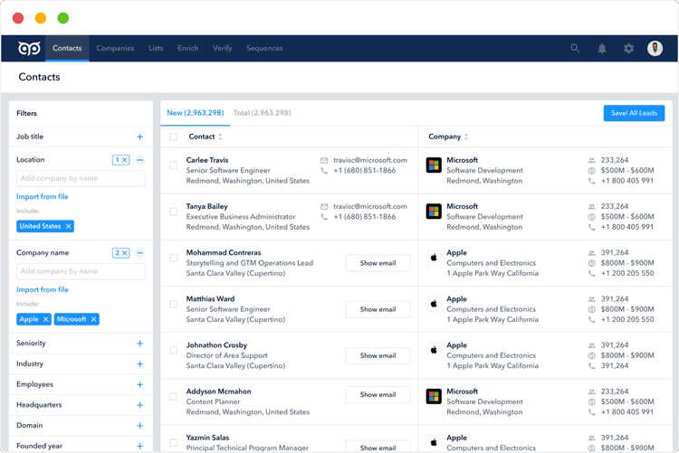Collapse Company name filter
Viewport: 679px width, 453px height.
pyautogui.click(x=139, y=253)
